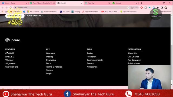Open the API Examples link
173x97 pixels.
pos(51,60)
